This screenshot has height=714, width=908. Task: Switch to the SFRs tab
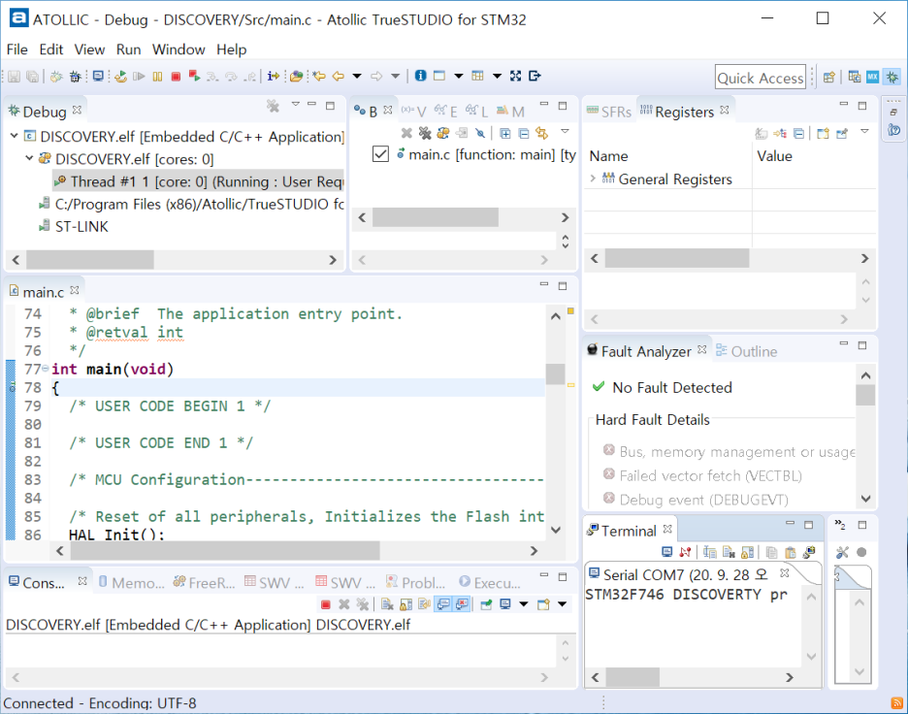tap(609, 112)
